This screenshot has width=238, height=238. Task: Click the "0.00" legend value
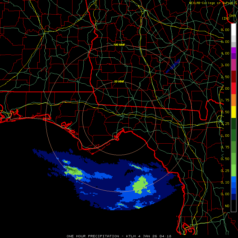(x=225, y=194)
